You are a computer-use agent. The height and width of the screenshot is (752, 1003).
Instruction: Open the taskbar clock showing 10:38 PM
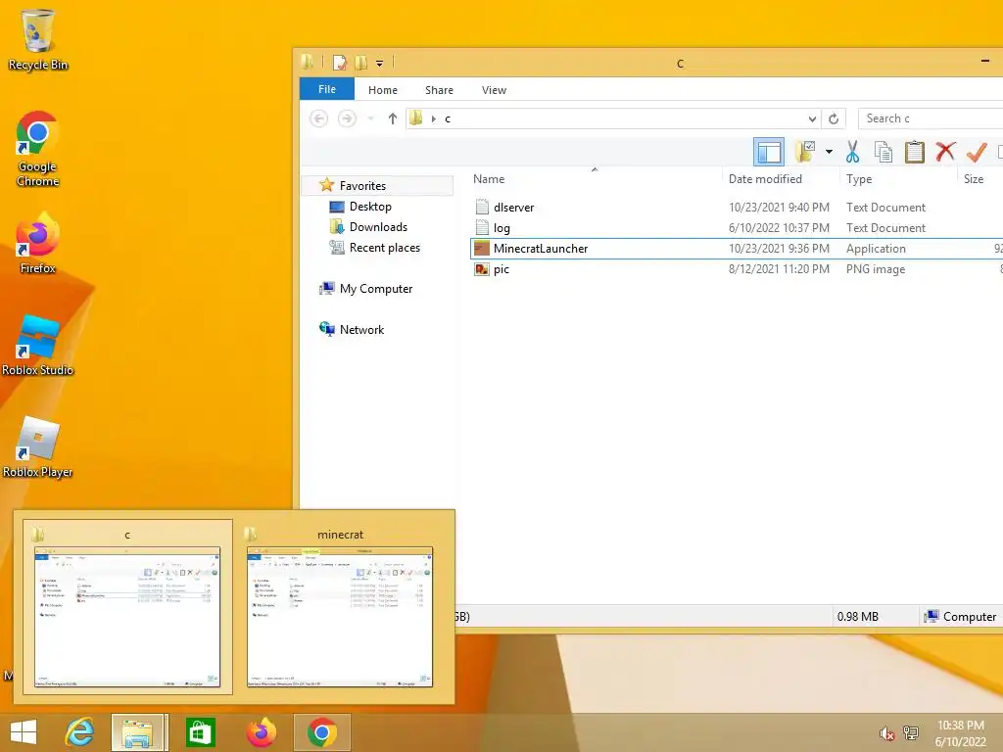(x=960, y=733)
